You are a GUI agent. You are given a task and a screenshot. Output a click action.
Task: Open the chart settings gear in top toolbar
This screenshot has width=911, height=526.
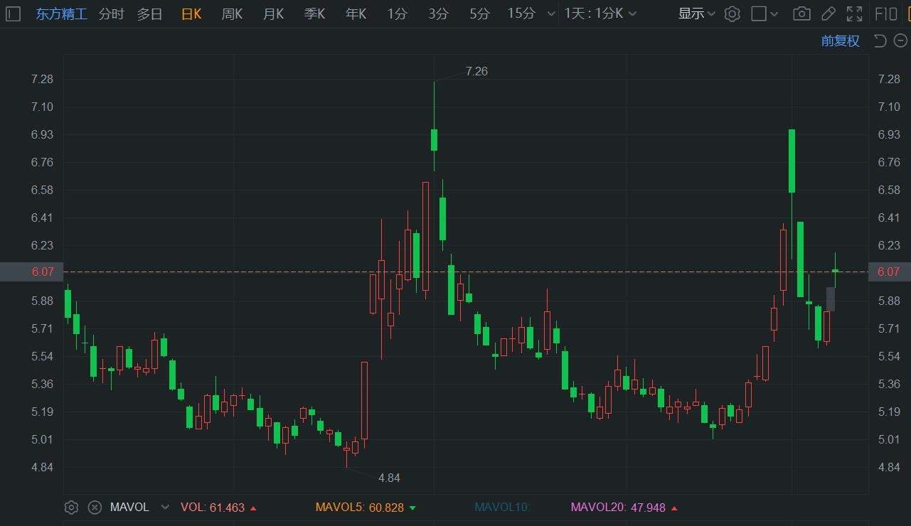pos(732,14)
